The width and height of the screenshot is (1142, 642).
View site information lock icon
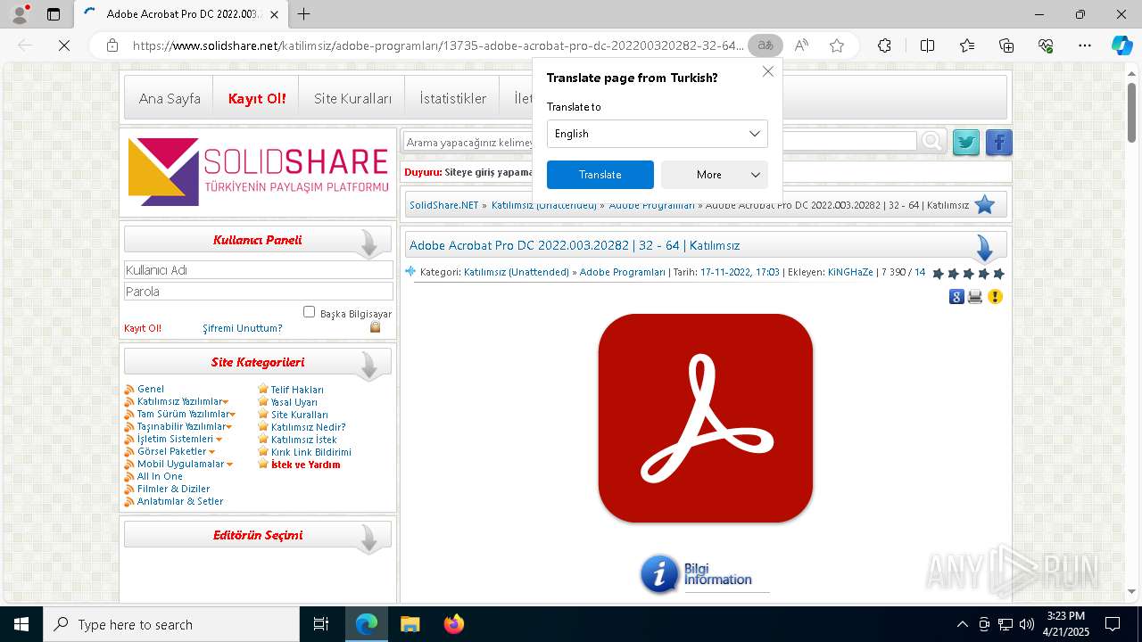click(x=112, y=45)
